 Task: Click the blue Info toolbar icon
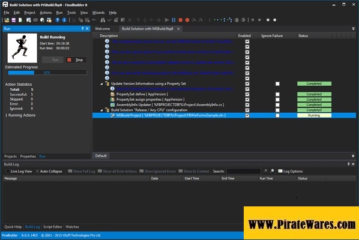tap(64, 20)
